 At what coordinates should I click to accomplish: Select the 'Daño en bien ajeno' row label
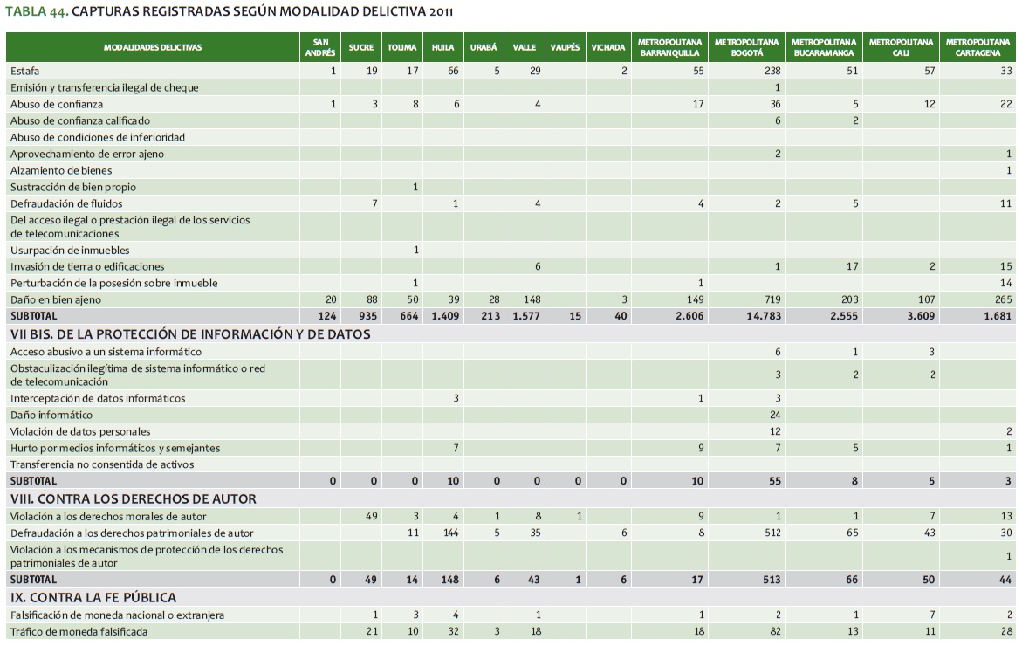[x=56, y=299]
